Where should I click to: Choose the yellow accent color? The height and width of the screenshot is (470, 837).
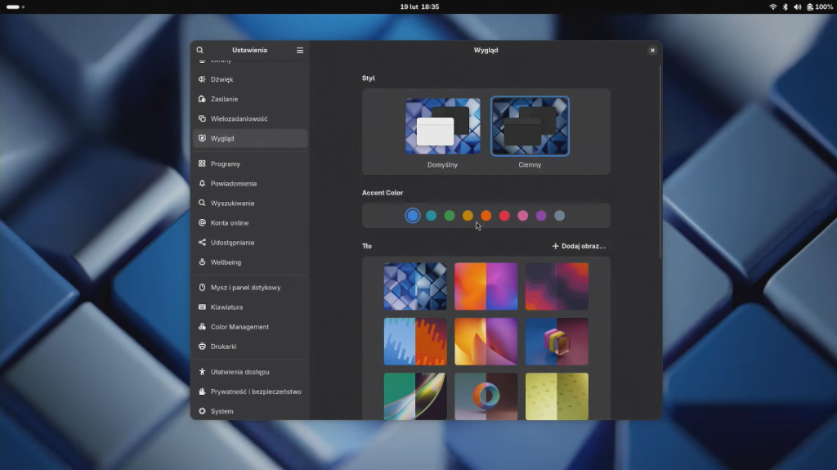tap(468, 216)
